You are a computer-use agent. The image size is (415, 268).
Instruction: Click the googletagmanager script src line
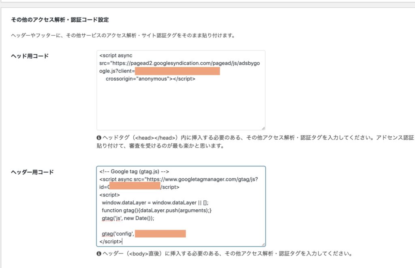[x=179, y=179]
